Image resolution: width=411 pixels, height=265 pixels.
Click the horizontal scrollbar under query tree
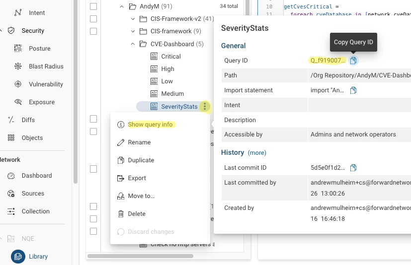click(x=140, y=256)
